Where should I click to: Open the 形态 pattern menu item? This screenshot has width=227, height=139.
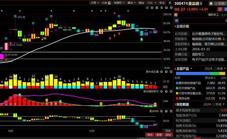[x=162, y=3]
